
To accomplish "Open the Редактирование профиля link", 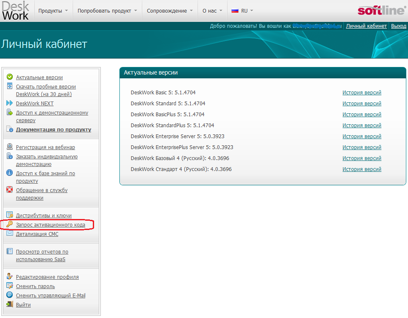I will pos(47,277).
